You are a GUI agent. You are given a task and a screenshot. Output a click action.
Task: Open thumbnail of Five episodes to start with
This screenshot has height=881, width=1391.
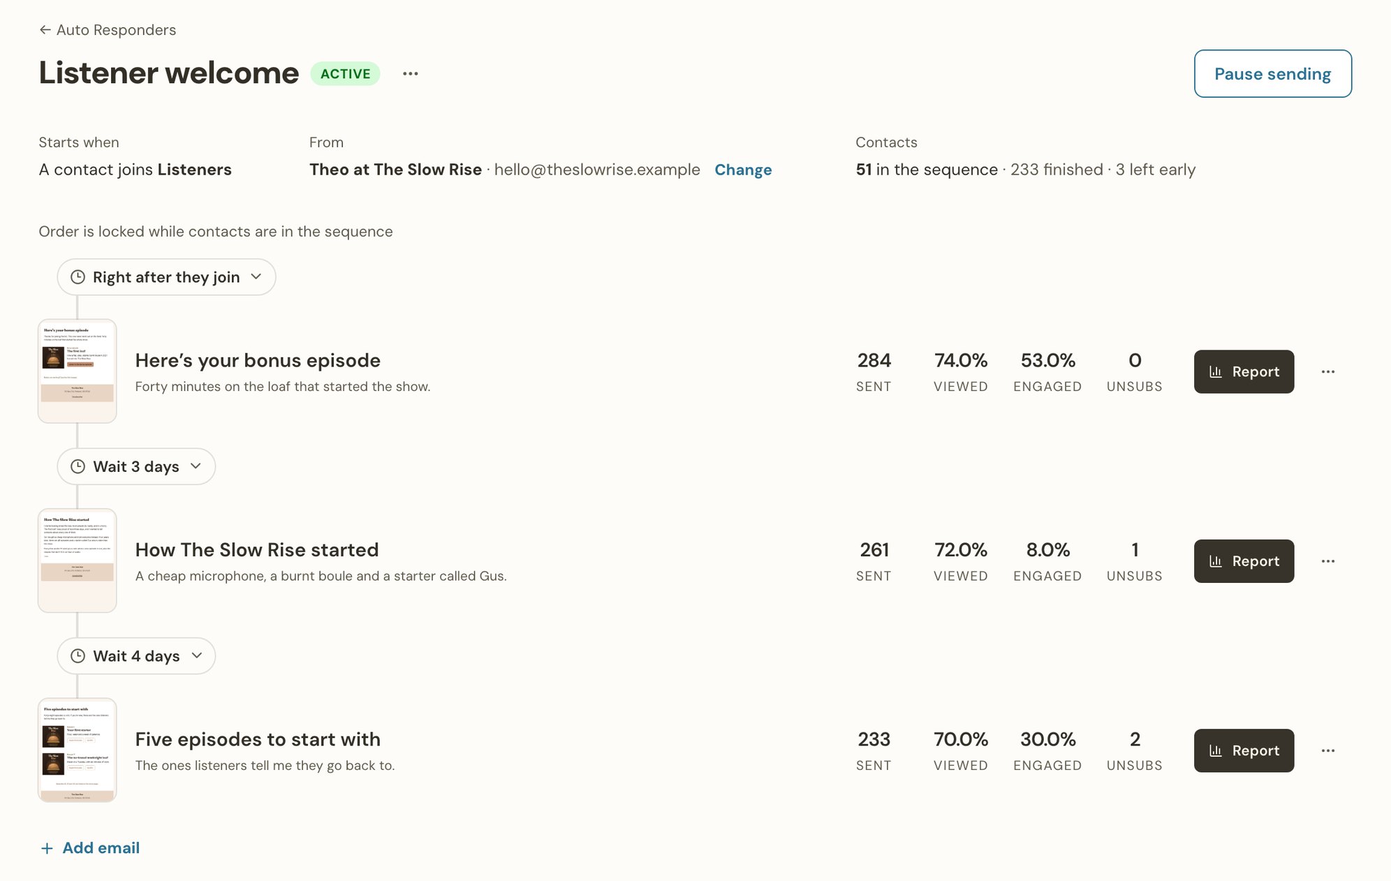(x=77, y=750)
